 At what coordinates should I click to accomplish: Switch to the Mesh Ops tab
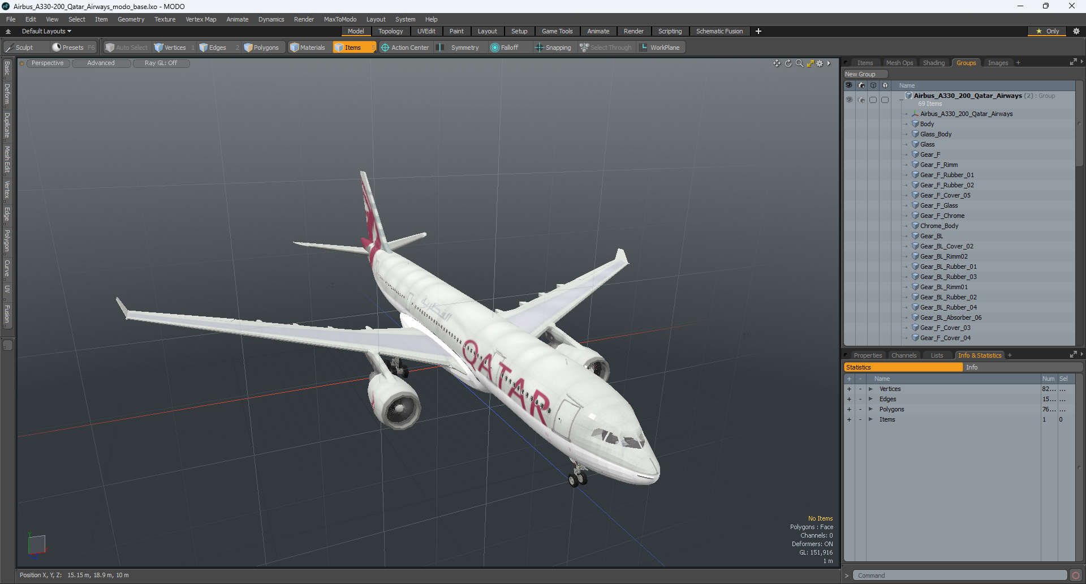click(x=899, y=63)
